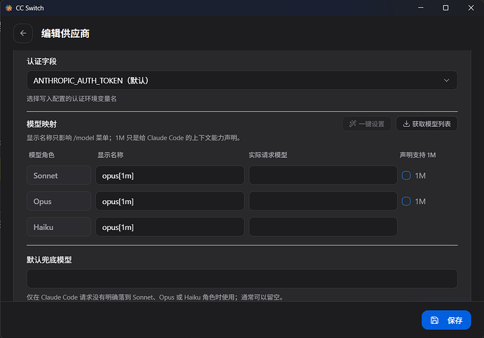Click the Haiku model role label
484x338 pixels.
[x=59, y=227]
